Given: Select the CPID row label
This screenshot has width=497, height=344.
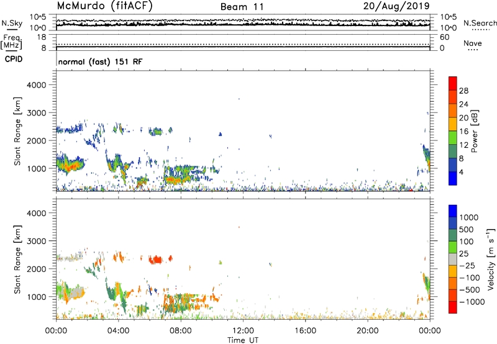Looking at the screenshot, I should (14, 59).
